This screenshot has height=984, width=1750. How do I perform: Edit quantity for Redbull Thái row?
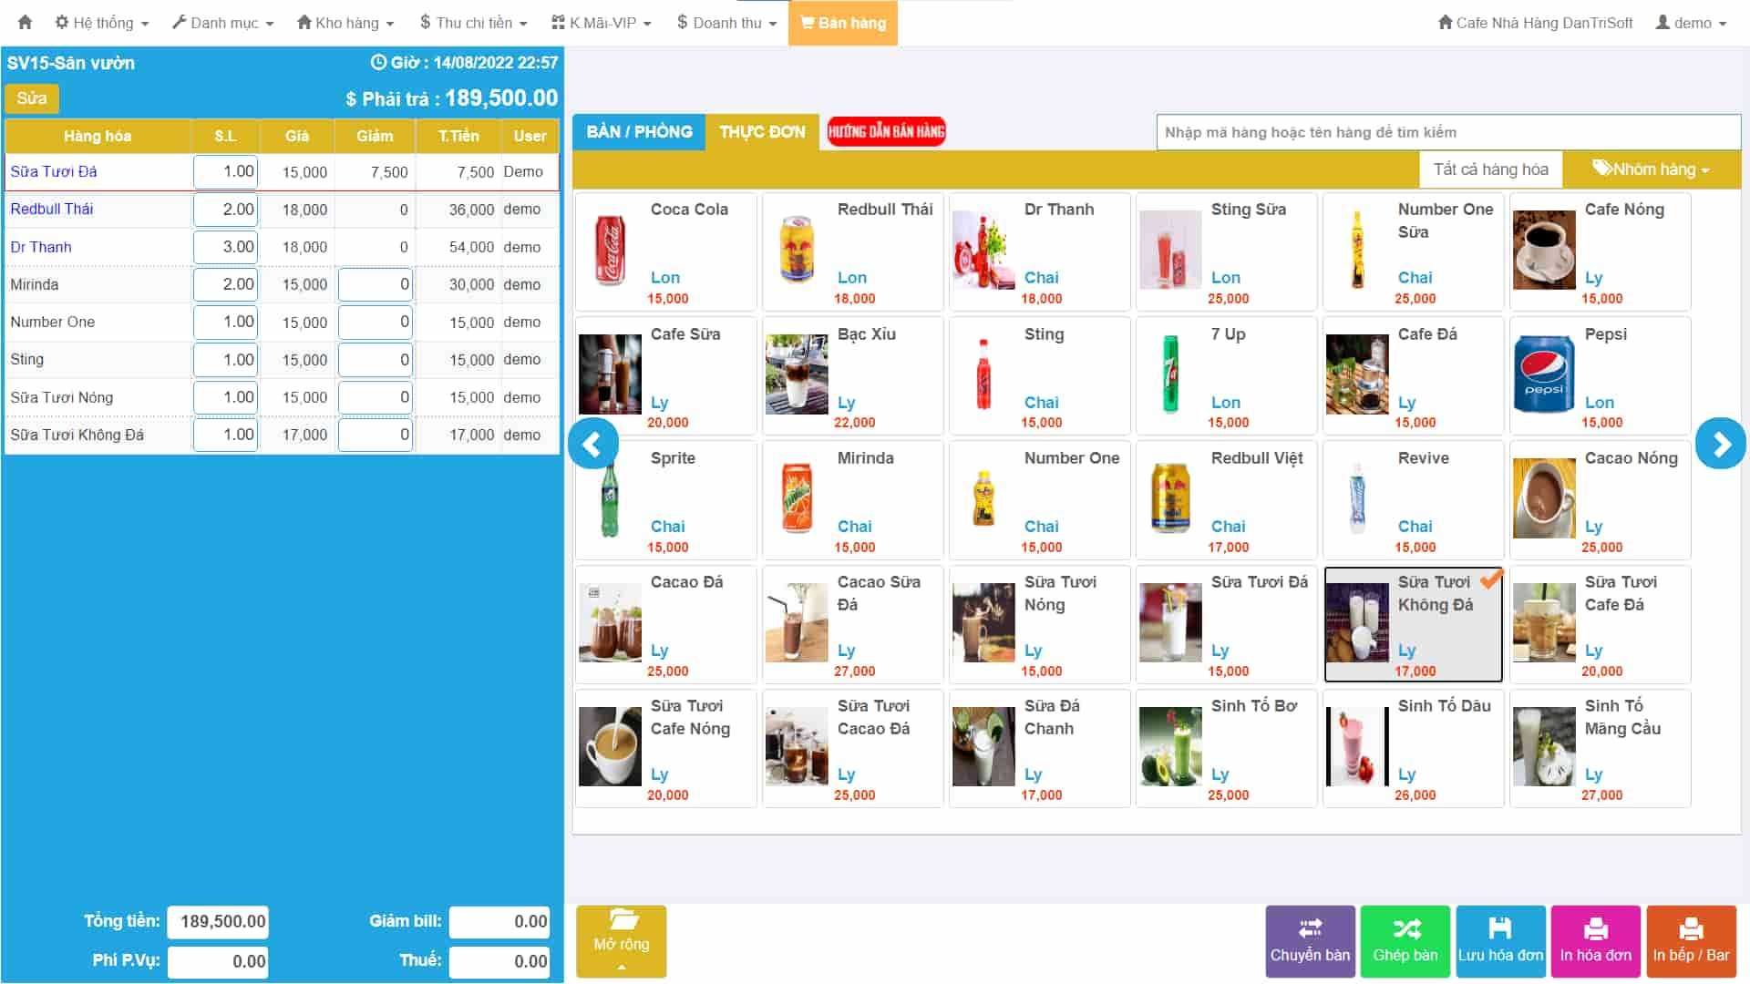click(x=225, y=210)
